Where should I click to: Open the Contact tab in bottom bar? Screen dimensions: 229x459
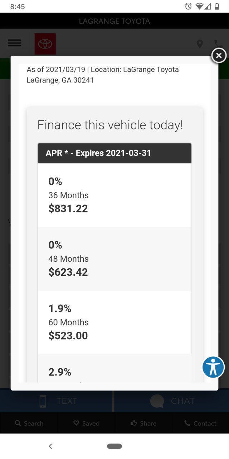pyautogui.click(x=200, y=423)
